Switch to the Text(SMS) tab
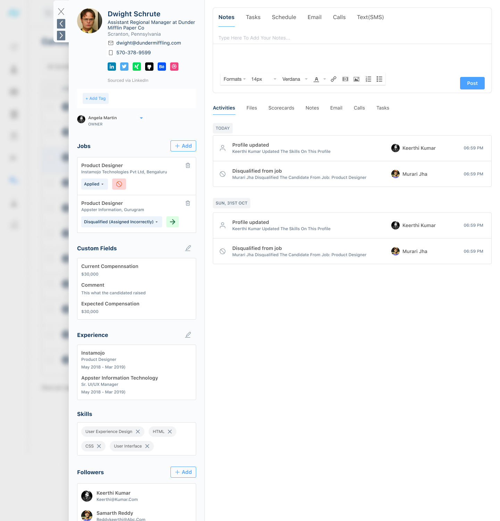Image resolution: width=500 pixels, height=521 pixels. pos(370,17)
